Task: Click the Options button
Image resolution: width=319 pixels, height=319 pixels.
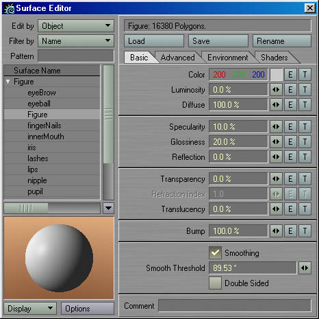Action: 88,309
